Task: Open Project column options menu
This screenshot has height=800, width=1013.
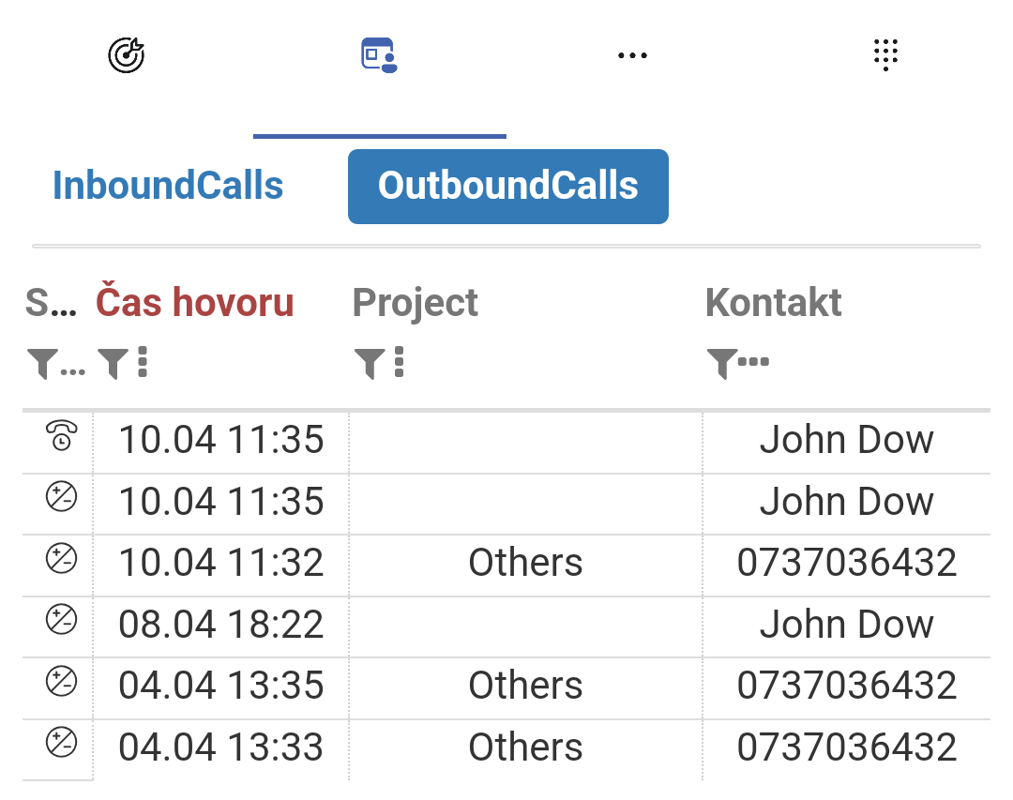Action: point(400,362)
